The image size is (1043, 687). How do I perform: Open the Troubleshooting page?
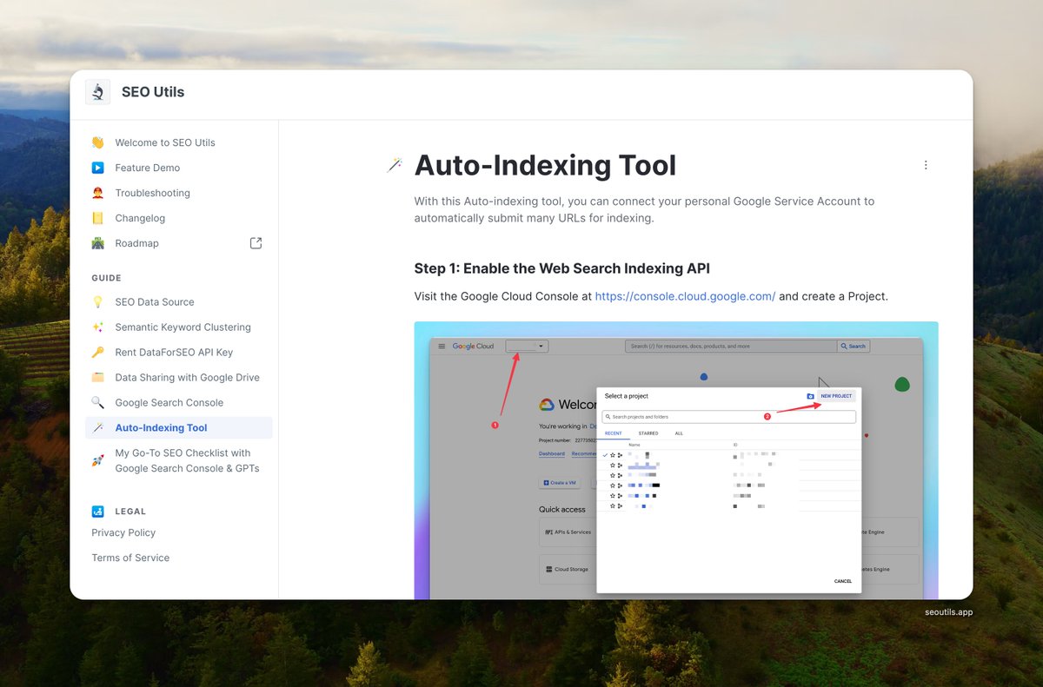(152, 193)
